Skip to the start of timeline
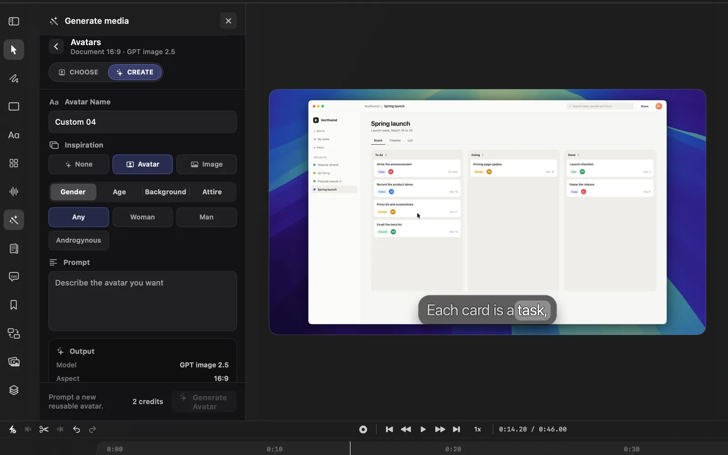 pos(389,429)
